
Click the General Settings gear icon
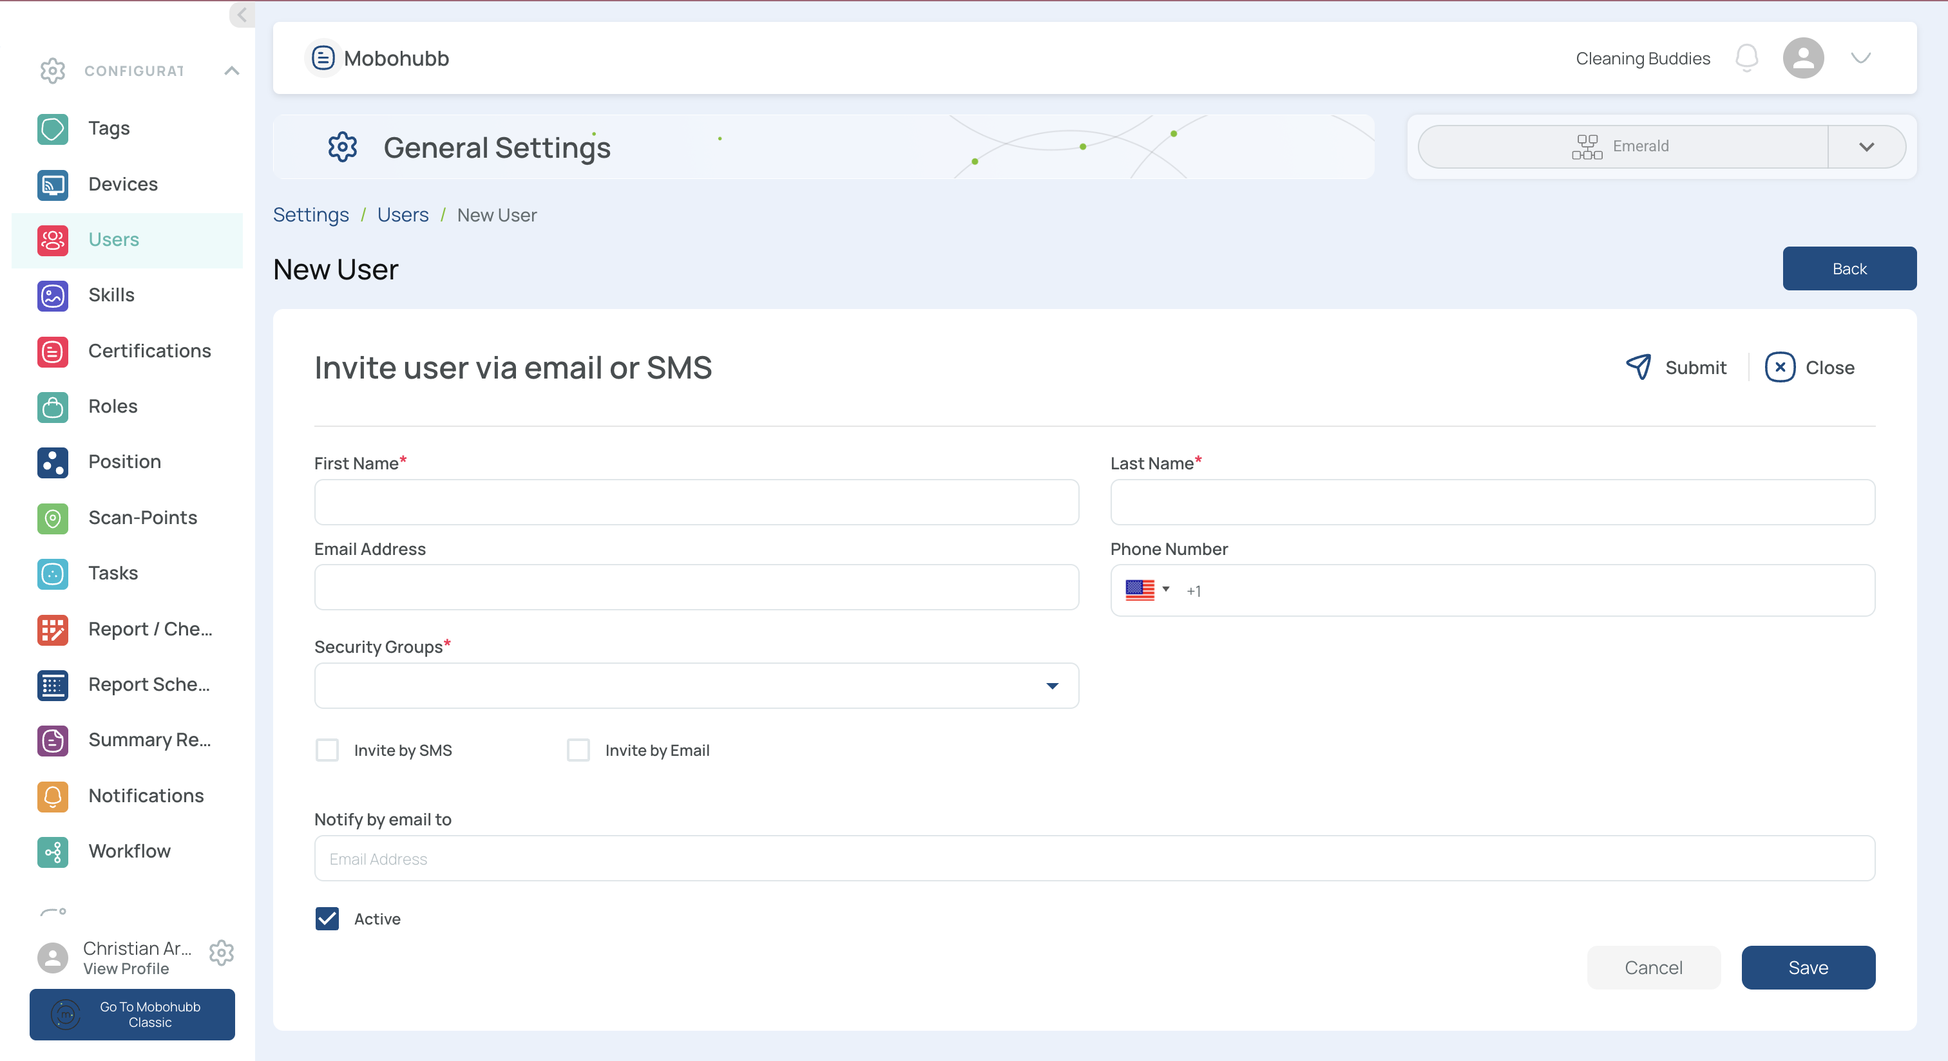click(x=343, y=147)
